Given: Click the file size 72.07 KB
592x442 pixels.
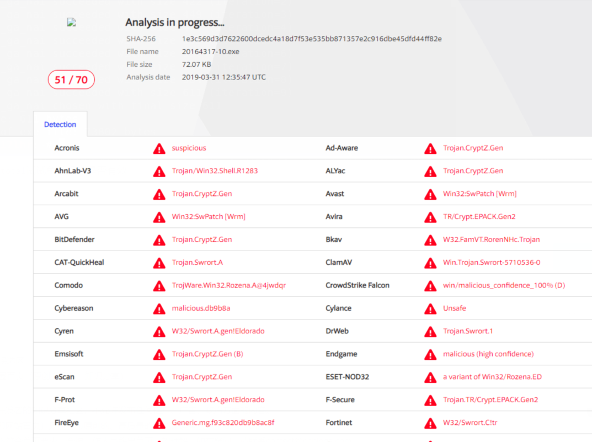Looking at the screenshot, I should pyautogui.click(x=196, y=64).
